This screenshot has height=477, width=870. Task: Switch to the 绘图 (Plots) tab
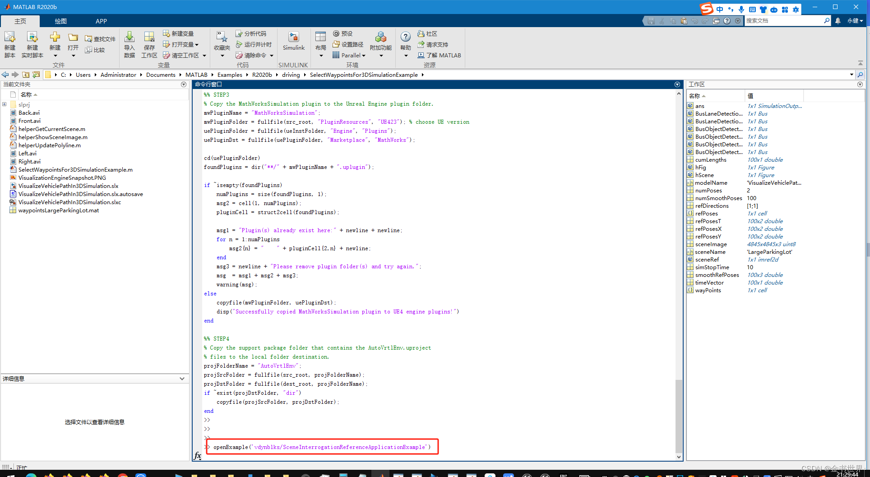tap(60, 21)
